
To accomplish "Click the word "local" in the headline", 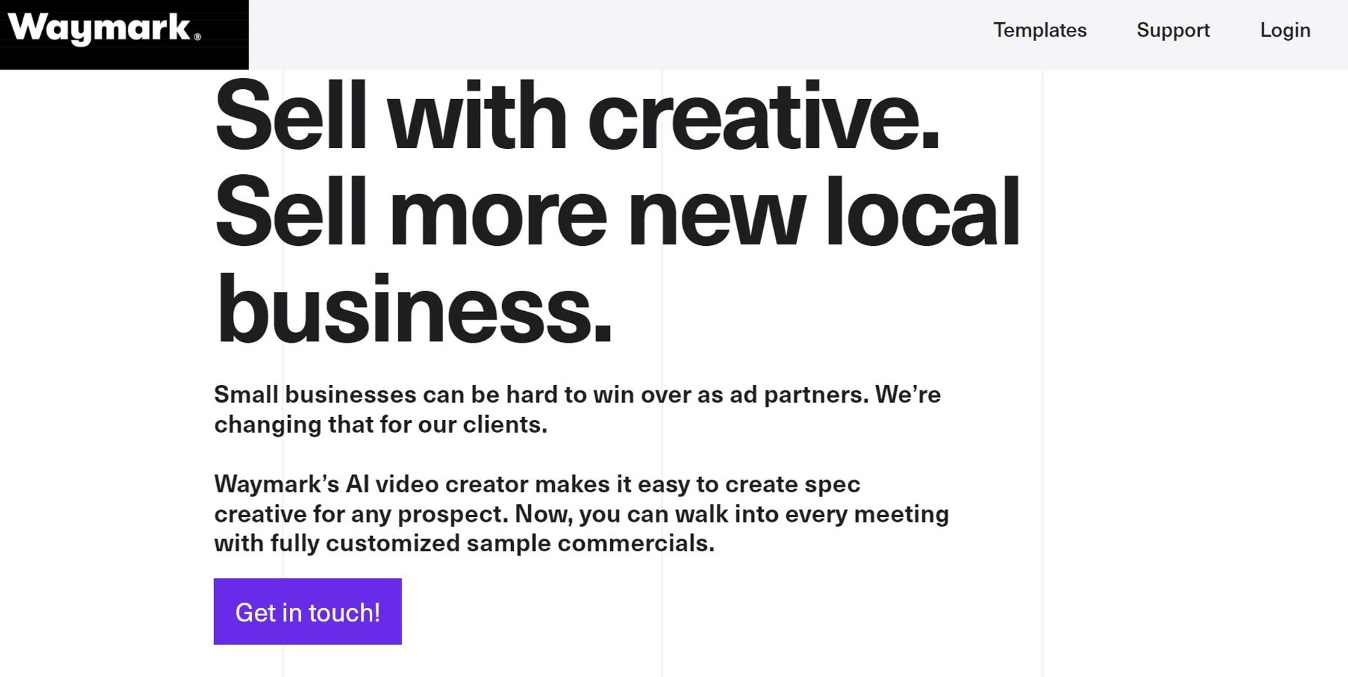I will [923, 212].
